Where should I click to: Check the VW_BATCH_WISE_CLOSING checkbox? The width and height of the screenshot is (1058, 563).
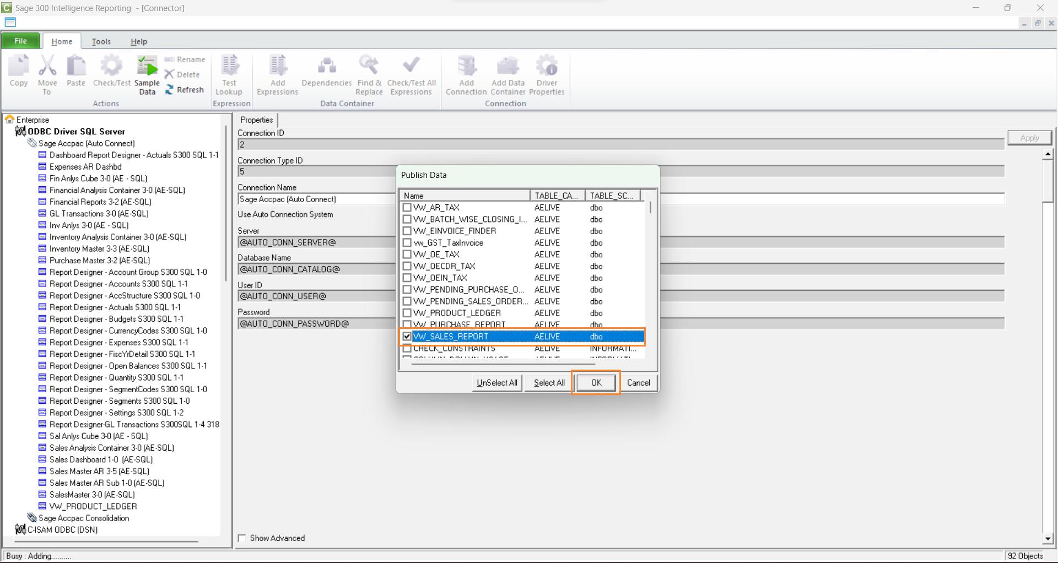tap(407, 219)
